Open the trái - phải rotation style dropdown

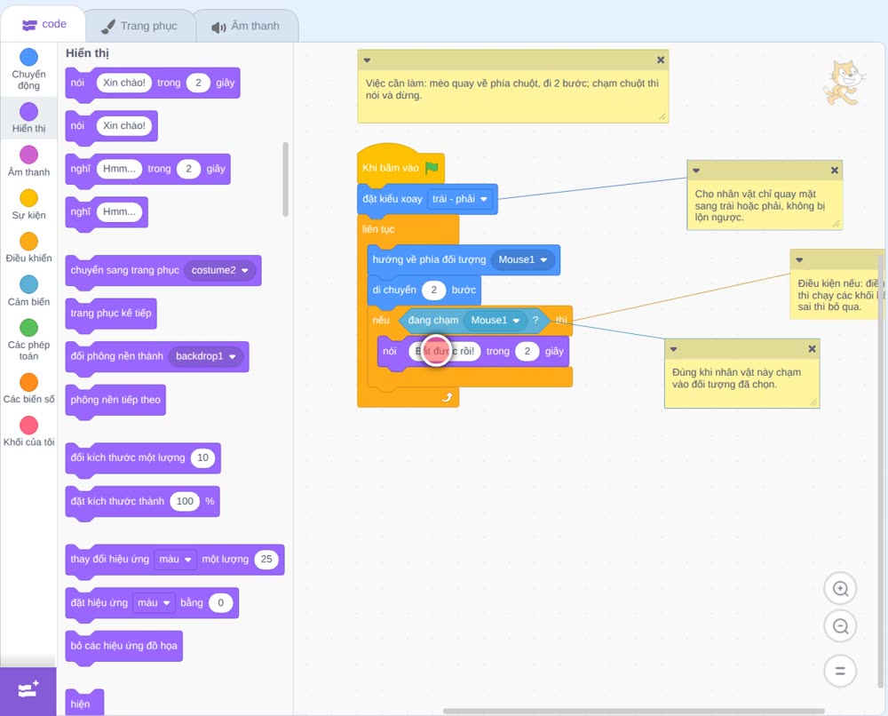click(x=459, y=199)
